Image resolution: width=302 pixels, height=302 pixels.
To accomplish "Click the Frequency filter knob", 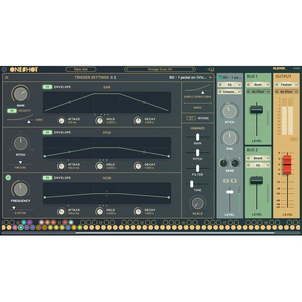I will point(21,189).
